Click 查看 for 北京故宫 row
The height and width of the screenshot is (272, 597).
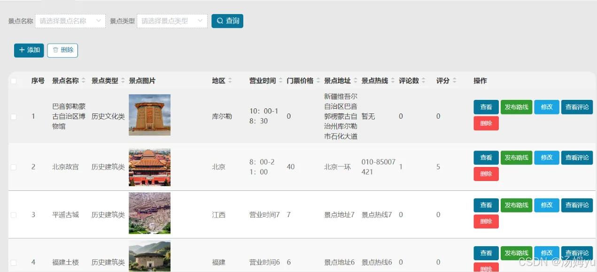pos(486,158)
